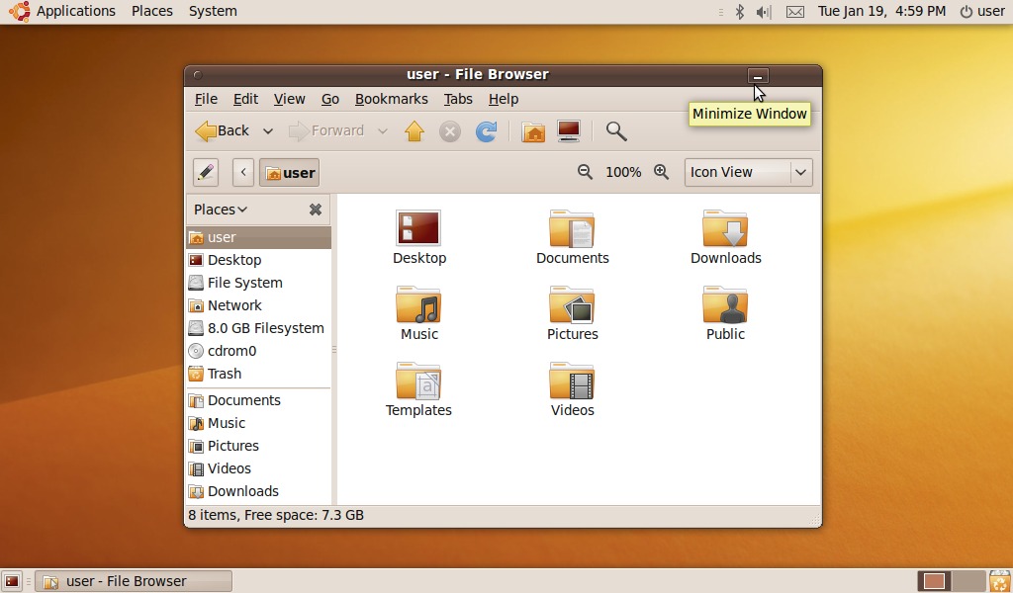Open Downloads bookmark in sidebar
The image size is (1013, 593).
click(x=258, y=491)
